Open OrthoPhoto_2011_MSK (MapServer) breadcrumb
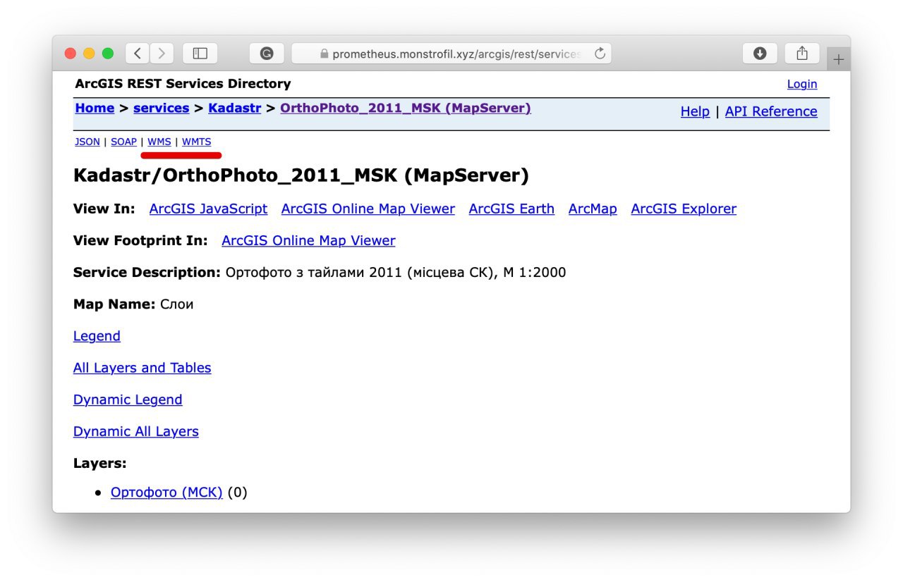903x582 pixels. click(x=406, y=108)
